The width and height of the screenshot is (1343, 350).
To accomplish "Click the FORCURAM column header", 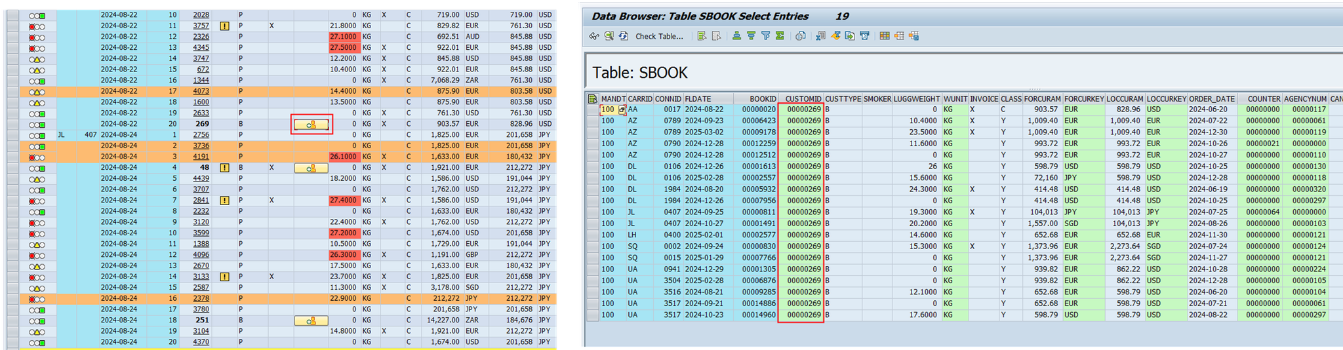I will point(1042,99).
